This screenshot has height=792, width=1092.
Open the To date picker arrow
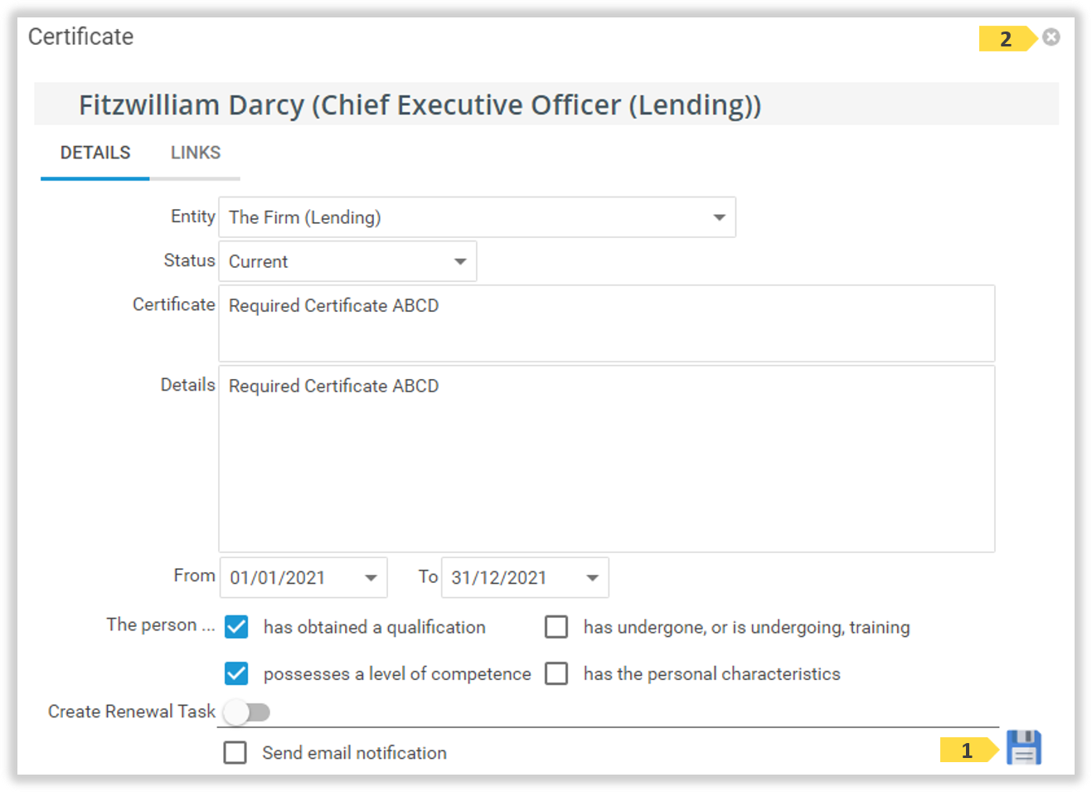(x=592, y=578)
